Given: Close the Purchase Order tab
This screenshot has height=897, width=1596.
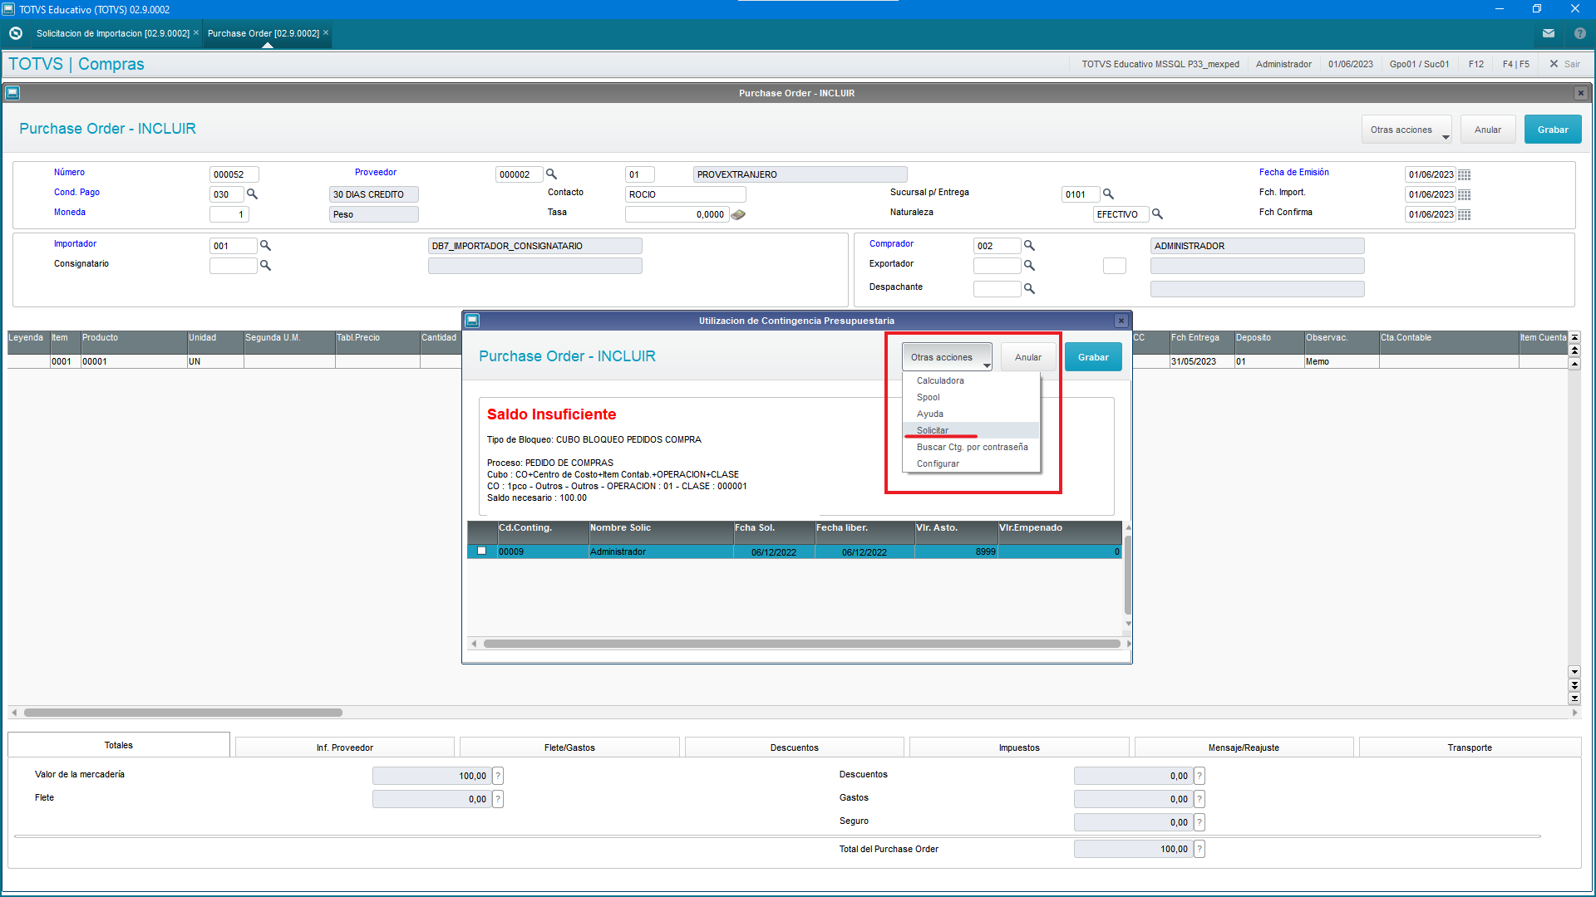Looking at the screenshot, I should click(326, 33).
